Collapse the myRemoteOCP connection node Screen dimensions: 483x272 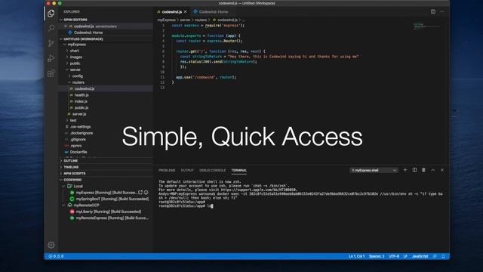(x=63, y=205)
